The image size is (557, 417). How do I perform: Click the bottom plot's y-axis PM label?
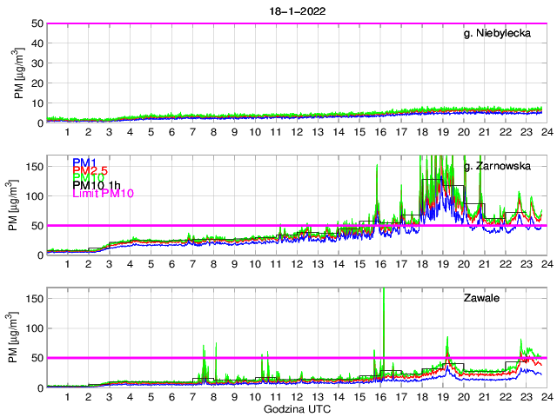click(19, 338)
